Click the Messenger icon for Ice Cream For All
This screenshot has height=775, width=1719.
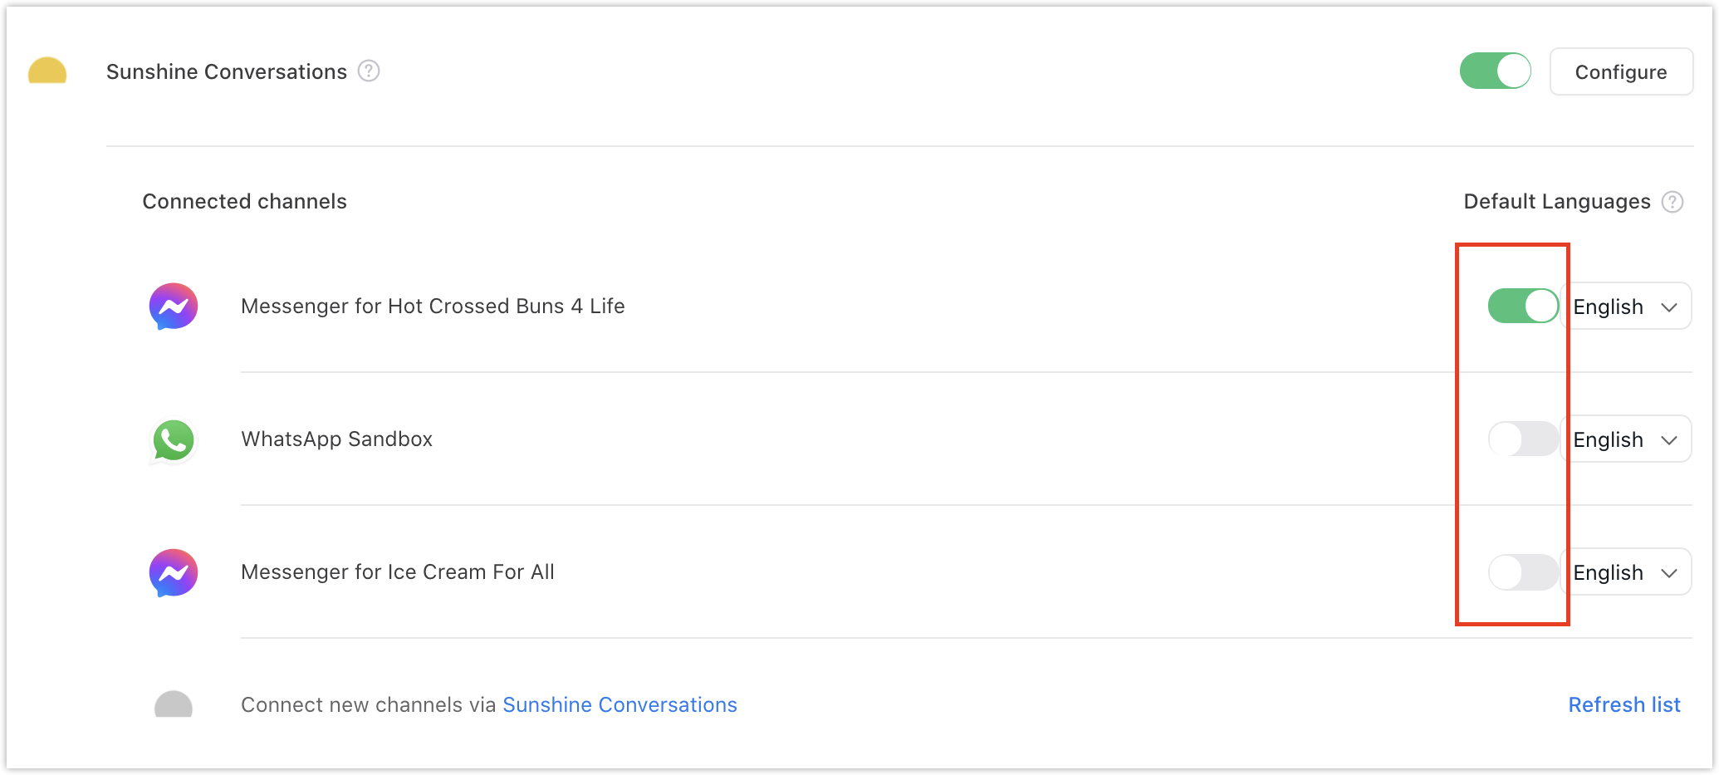pos(173,571)
